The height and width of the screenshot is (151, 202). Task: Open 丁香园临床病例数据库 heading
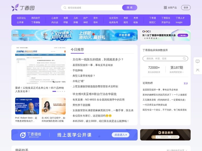pyautogui.click(x=155, y=50)
